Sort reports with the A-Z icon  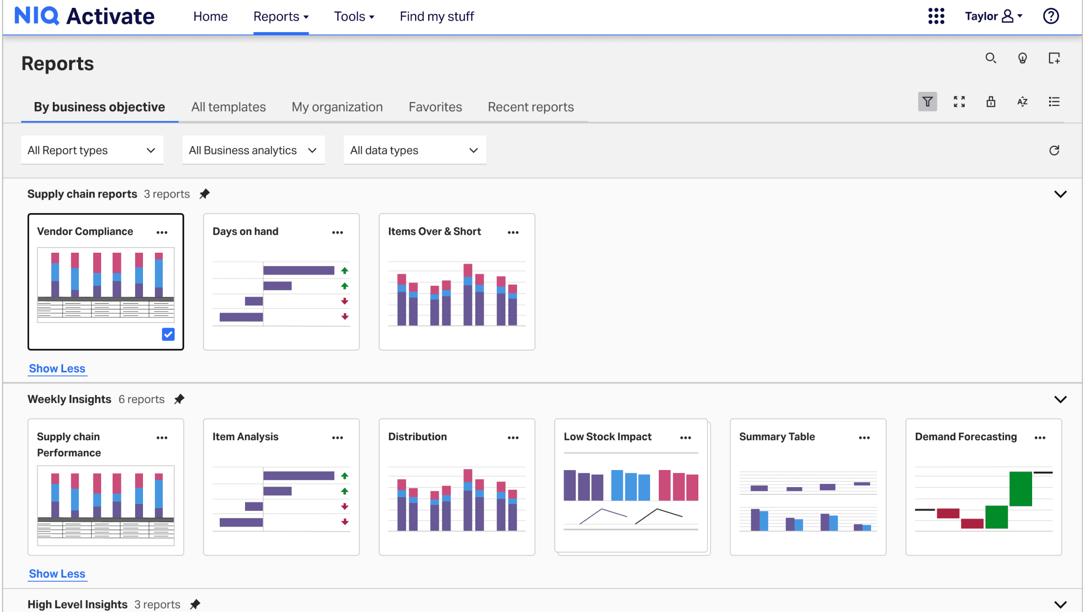pyautogui.click(x=1022, y=102)
